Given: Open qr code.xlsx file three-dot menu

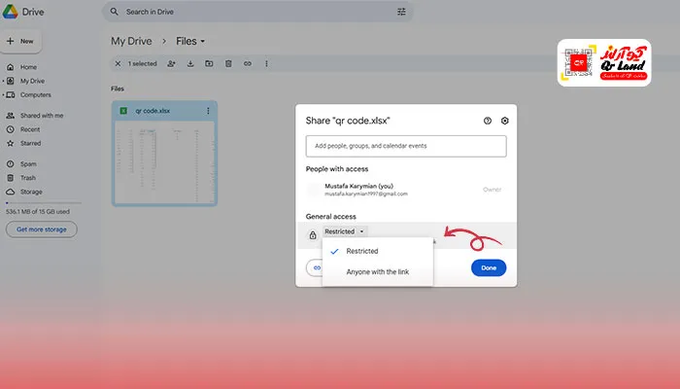Looking at the screenshot, I should tap(208, 111).
